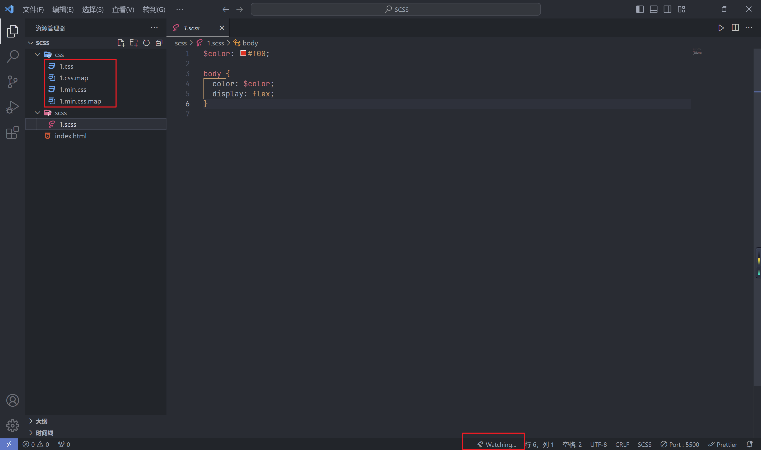Toggle Watching Sass status bar item
Screen dimensions: 761x450
496,444
